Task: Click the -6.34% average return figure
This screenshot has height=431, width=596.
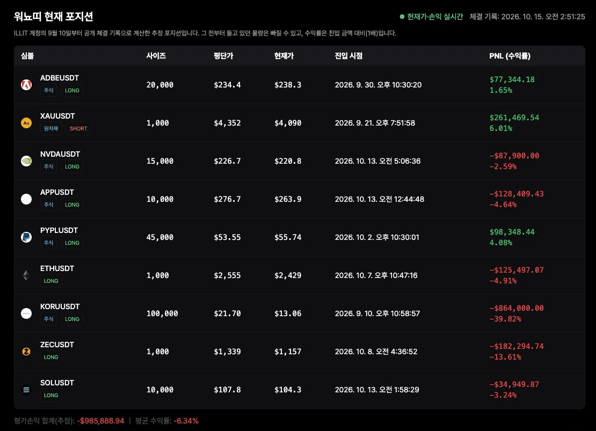Action: tap(186, 421)
